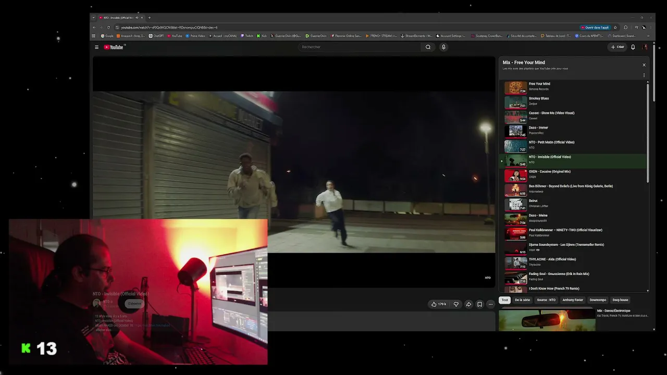Play Free Your Mind by Simona Records
Viewport: 667px width, 375px height.
pos(573,87)
